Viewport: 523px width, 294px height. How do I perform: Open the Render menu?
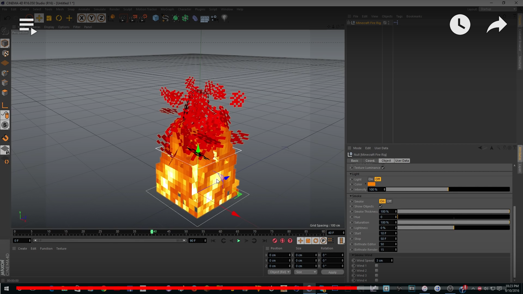(x=114, y=9)
